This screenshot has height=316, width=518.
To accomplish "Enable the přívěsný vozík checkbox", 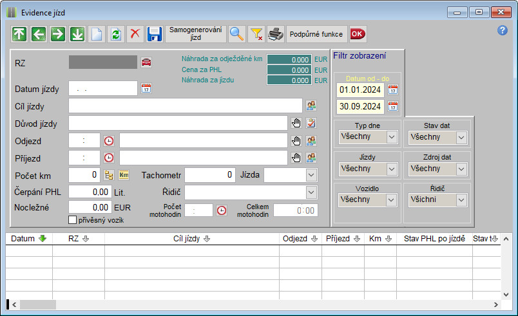I will [73, 220].
